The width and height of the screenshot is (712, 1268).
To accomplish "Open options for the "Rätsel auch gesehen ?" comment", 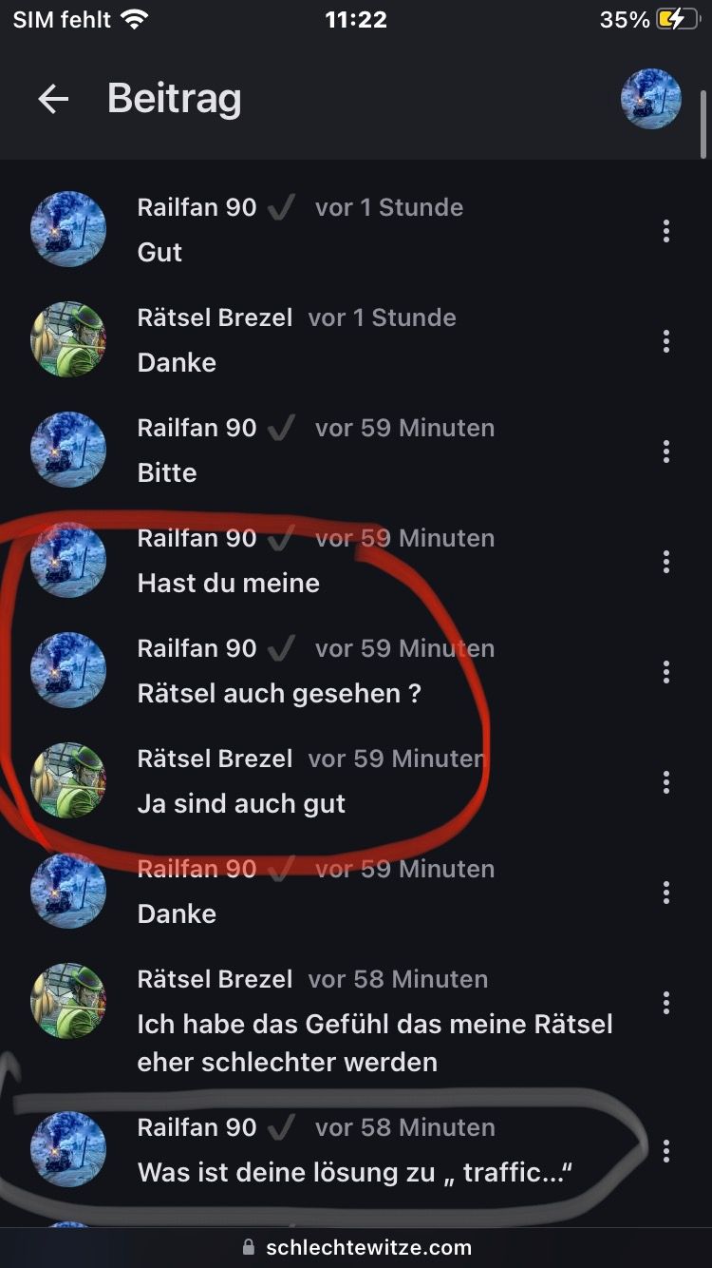I will pyautogui.click(x=666, y=671).
